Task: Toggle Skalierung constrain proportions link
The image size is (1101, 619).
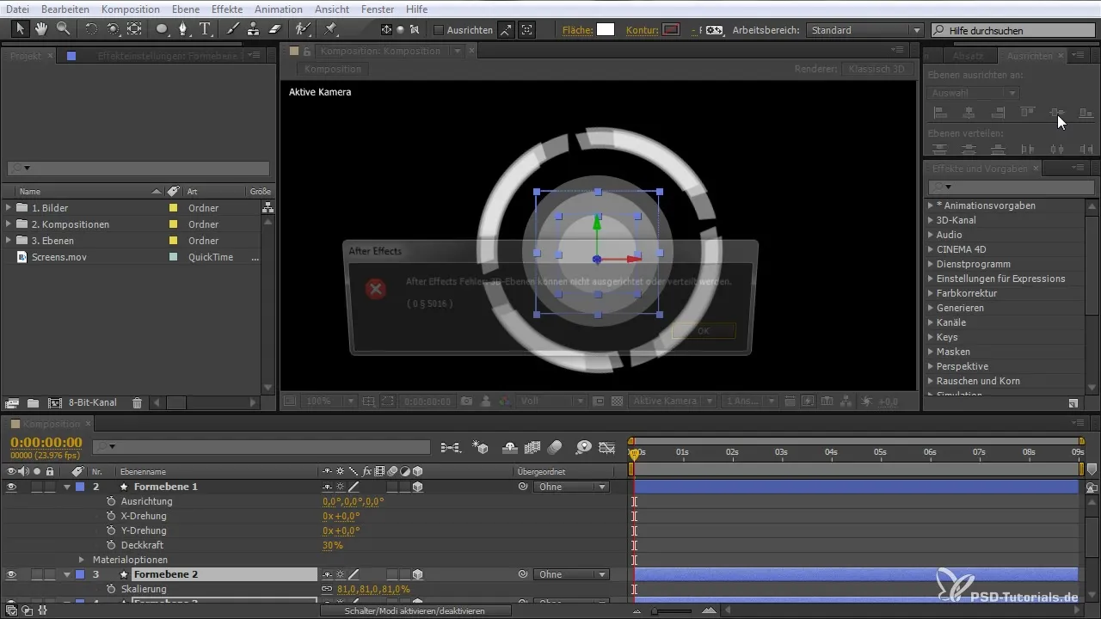Action: tap(327, 589)
